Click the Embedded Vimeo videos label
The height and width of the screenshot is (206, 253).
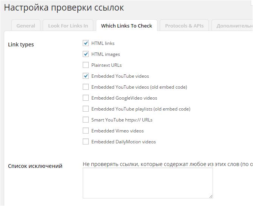pos(117,131)
